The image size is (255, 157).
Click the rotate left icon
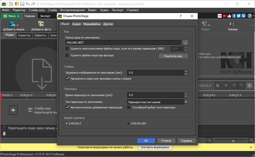pos(234,86)
